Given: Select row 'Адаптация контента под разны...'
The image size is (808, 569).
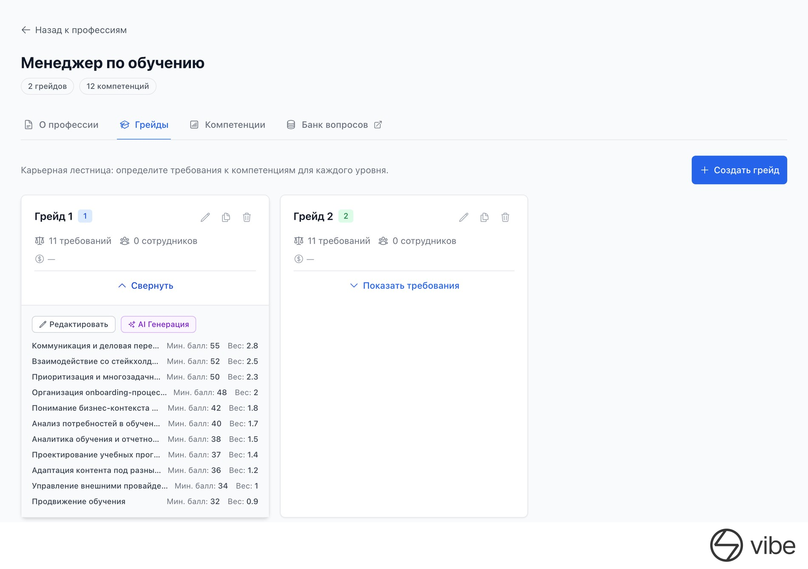Looking at the screenshot, I should (x=145, y=470).
